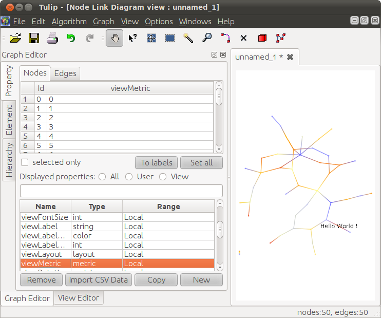Switch to the Edges tab
Image resolution: width=381 pixels, height=318 pixels.
(65, 73)
